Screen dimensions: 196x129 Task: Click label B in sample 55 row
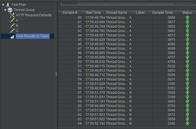point(130,84)
